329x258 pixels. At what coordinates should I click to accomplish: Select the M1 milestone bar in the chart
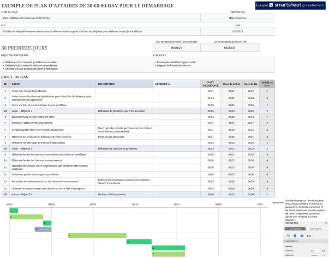point(43,229)
